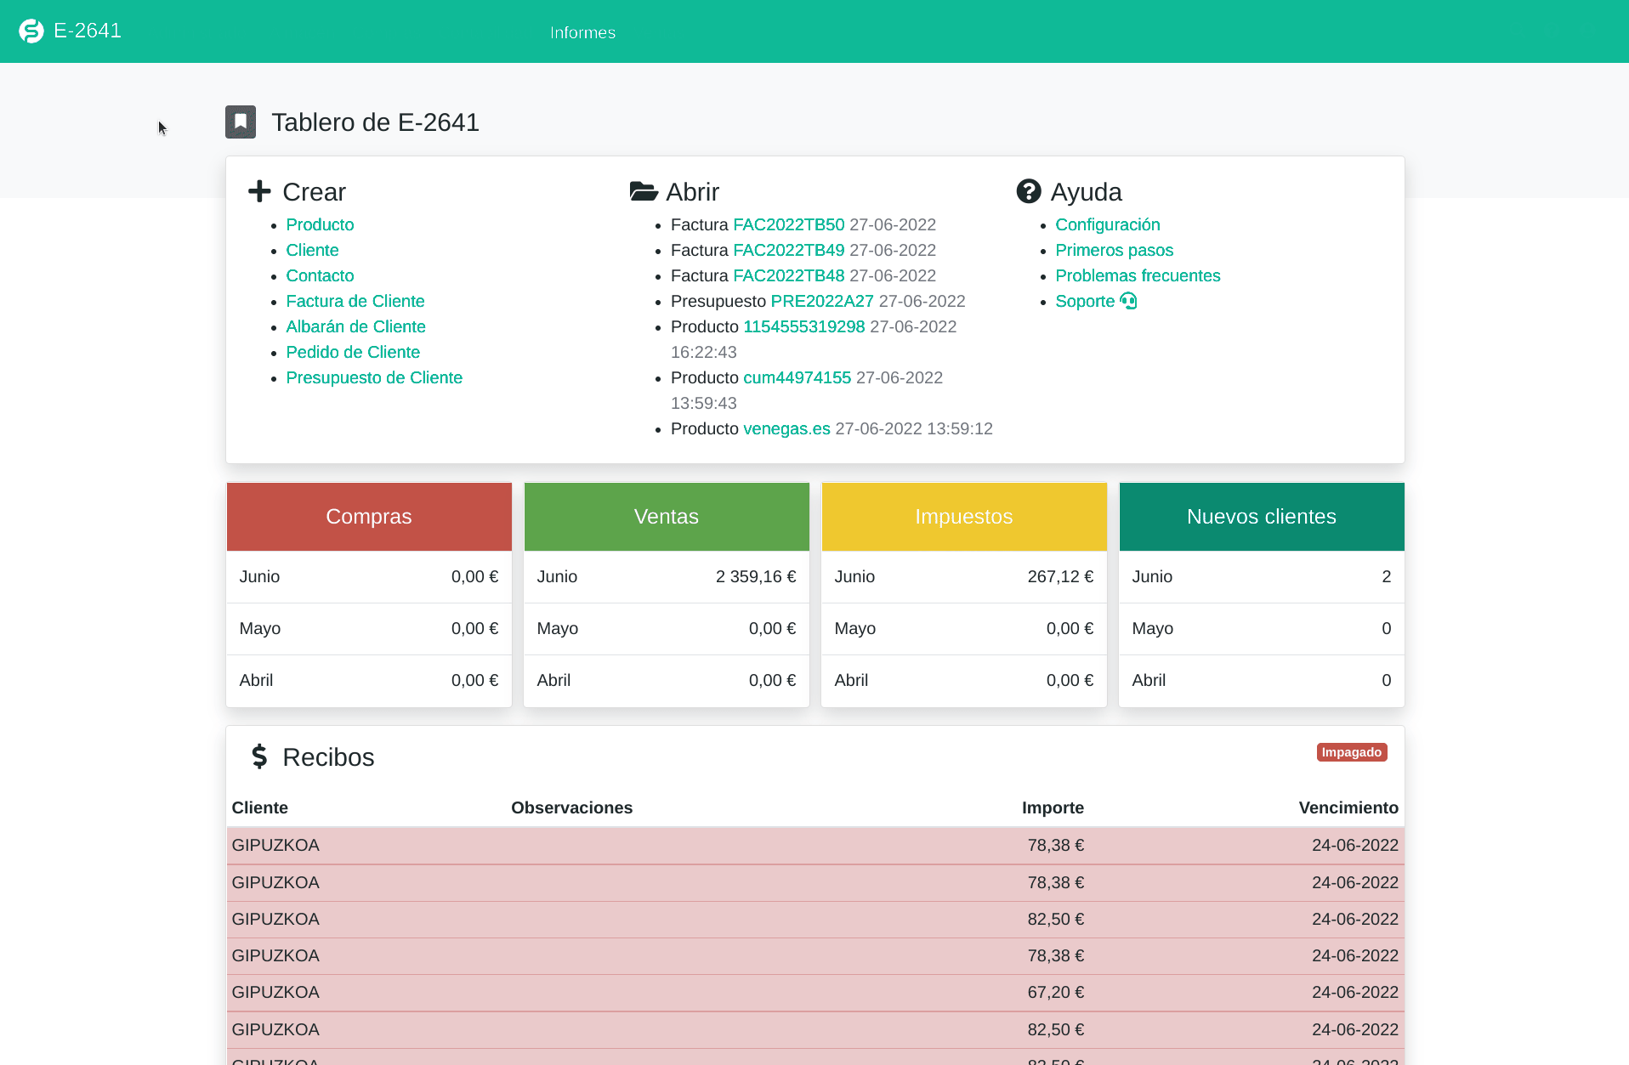The width and height of the screenshot is (1629, 1065).
Task: Open product cum44974155
Action: (797, 377)
